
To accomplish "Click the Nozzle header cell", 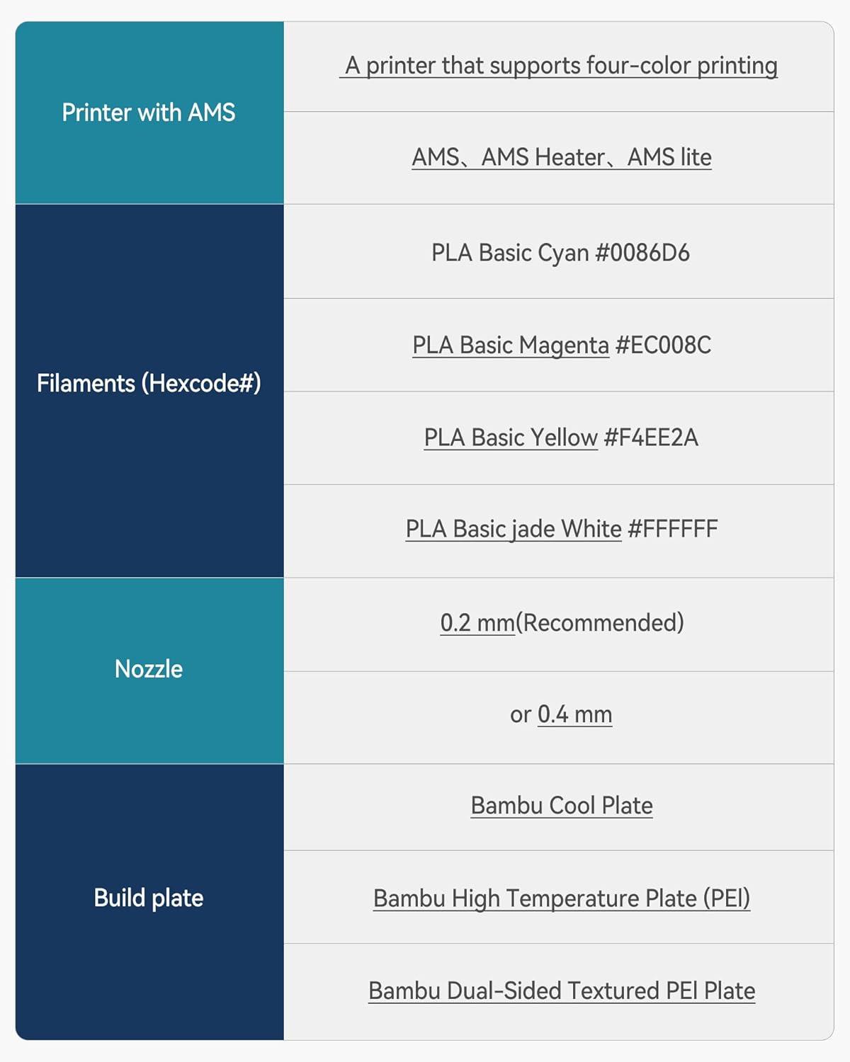I will pos(149,669).
